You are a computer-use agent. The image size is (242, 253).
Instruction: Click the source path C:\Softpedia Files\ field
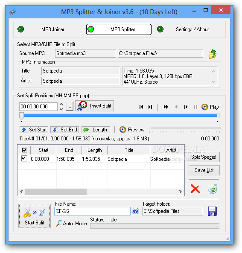(160, 53)
